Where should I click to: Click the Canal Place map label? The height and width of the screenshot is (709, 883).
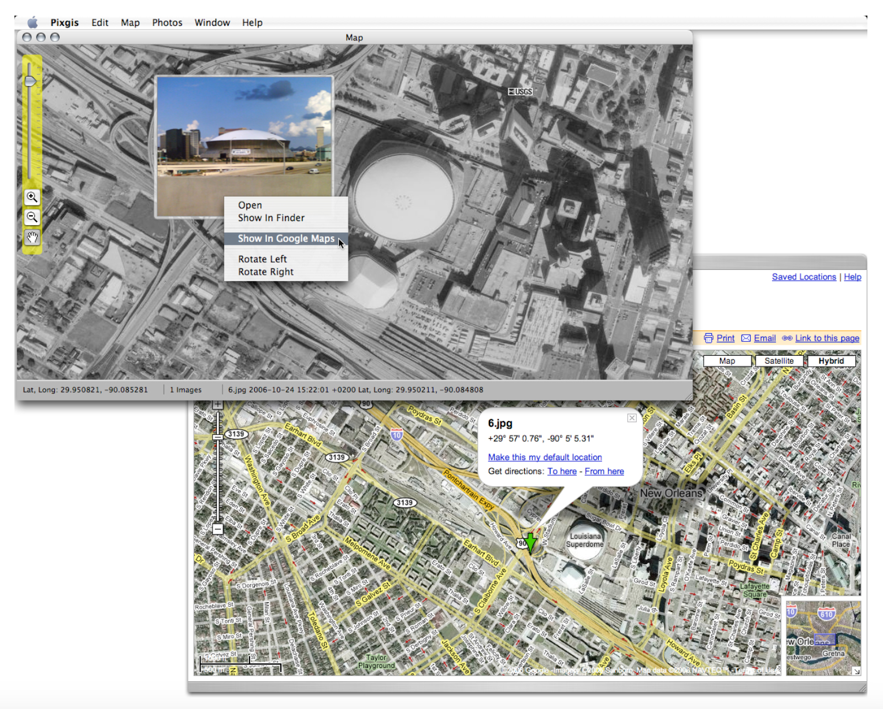pos(841,540)
